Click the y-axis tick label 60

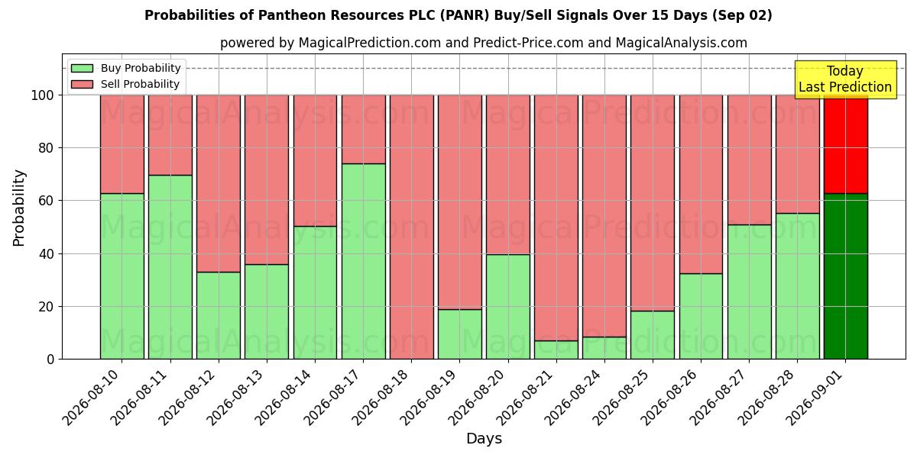coord(47,201)
